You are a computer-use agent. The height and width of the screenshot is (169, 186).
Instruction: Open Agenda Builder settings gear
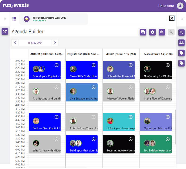click(x=153, y=32)
